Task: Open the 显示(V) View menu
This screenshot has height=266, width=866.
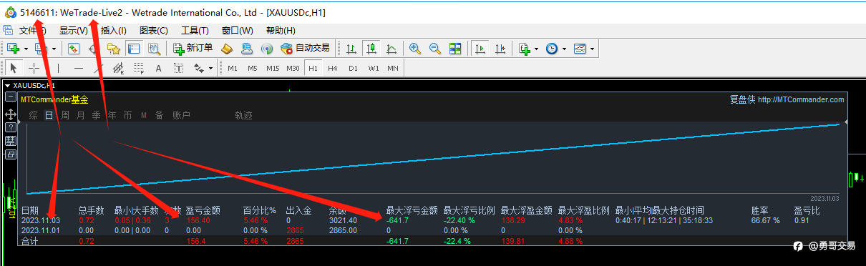Action: 74,31
